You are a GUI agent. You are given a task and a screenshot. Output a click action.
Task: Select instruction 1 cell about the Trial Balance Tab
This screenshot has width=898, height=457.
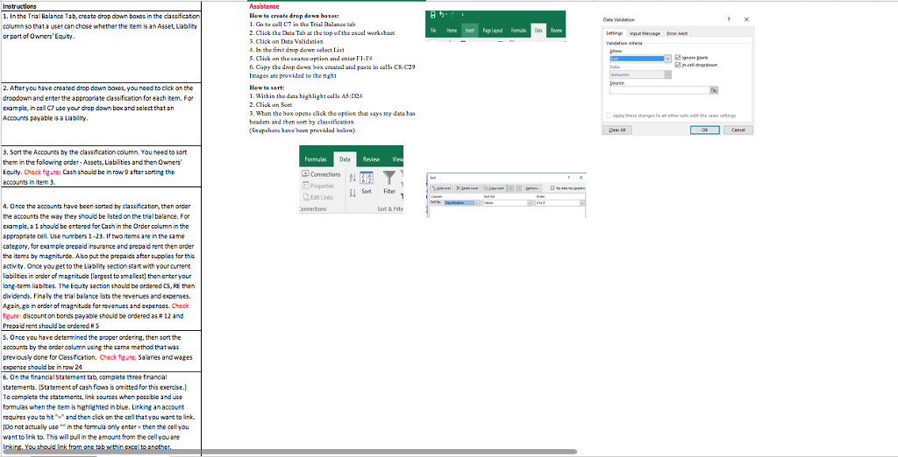[101, 47]
